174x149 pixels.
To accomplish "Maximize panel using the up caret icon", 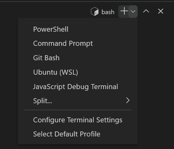I will pos(146,11).
